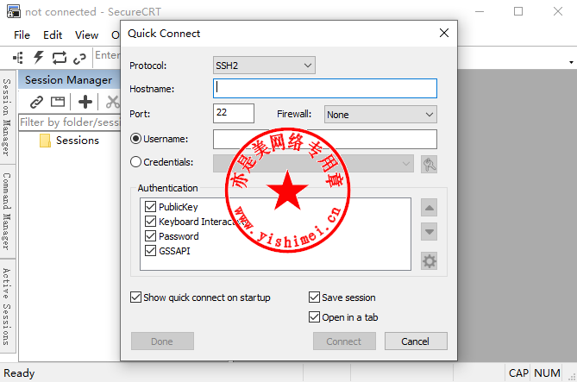Click the Connect button

[x=344, y=341]
